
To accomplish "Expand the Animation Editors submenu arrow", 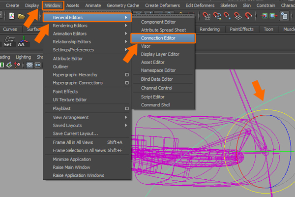I will click(126, 33).
